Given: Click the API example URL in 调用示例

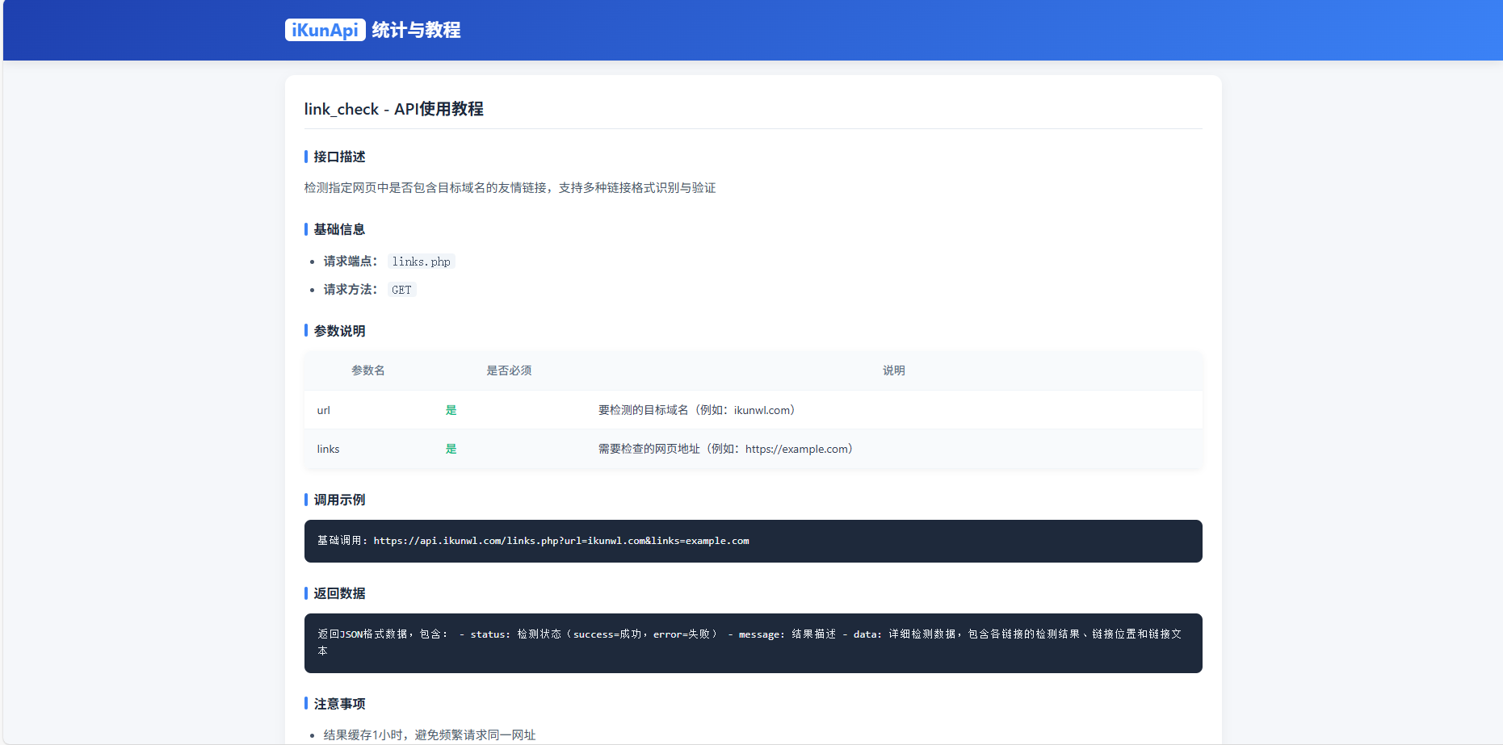Looking at the screenshot, I should [x=560, y=541].
